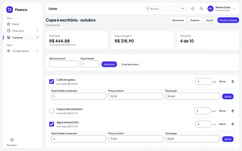Open the Marina Costa account dropdown arrow
This screenshot has width=242, height=151.
coord(234,9)
